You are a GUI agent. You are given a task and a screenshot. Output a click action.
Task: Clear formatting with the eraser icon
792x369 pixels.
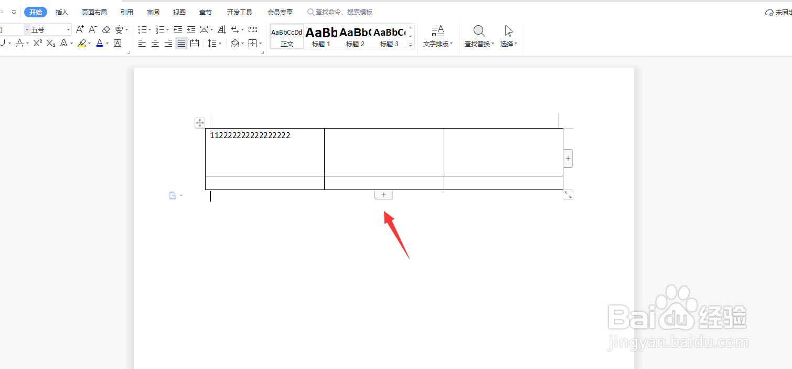click(106, 29)
